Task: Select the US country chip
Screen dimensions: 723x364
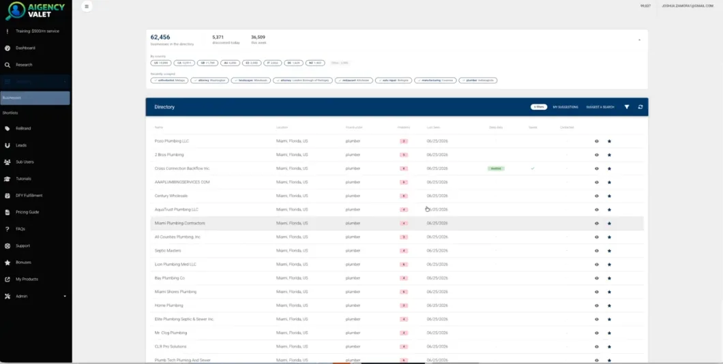Action: click(161, 63)
